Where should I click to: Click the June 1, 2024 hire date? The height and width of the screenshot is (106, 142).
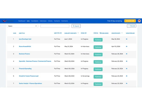[x=68, y=39]
